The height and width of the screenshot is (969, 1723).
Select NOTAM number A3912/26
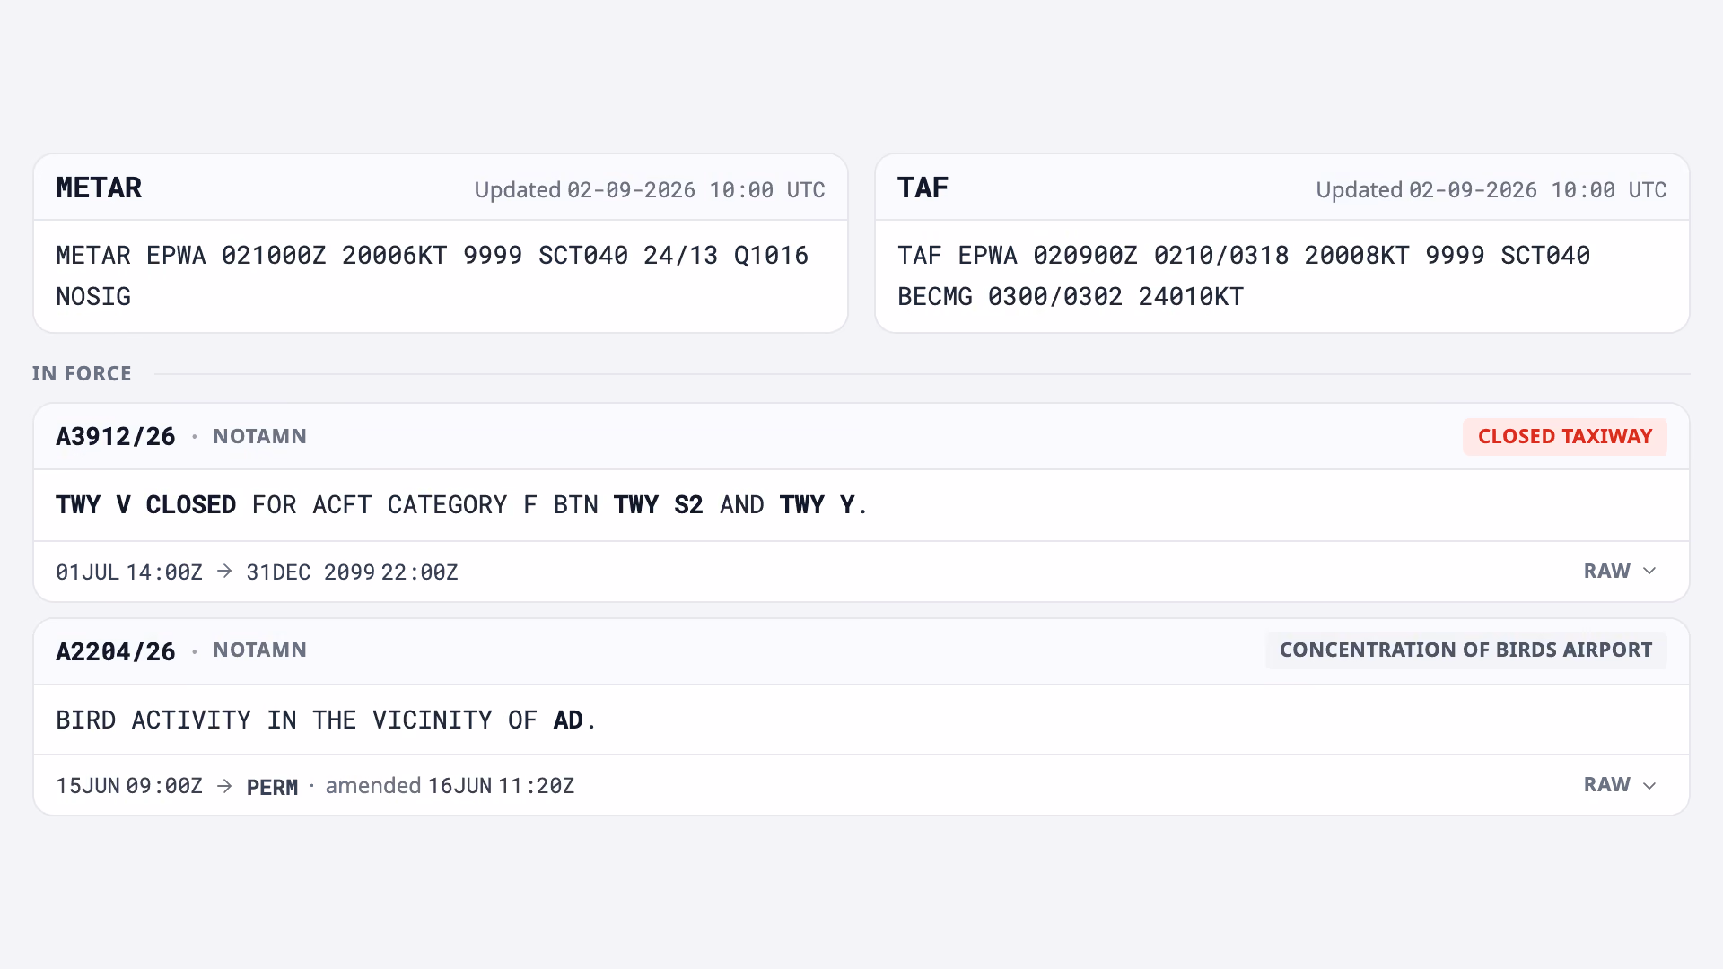pos(116,437)
